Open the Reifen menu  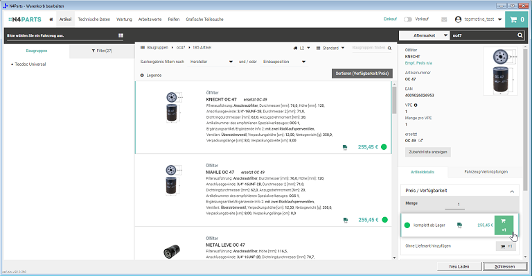[174, 19]
